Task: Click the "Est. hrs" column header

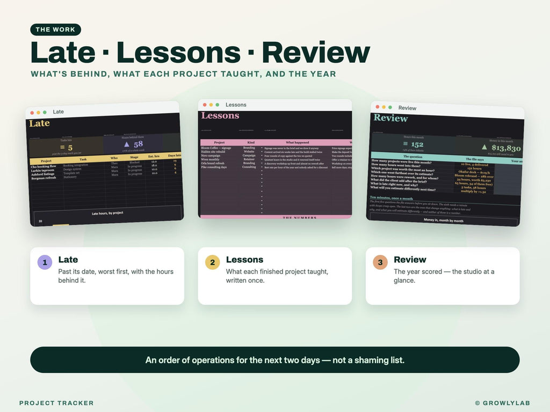Action: coord(154,156)
